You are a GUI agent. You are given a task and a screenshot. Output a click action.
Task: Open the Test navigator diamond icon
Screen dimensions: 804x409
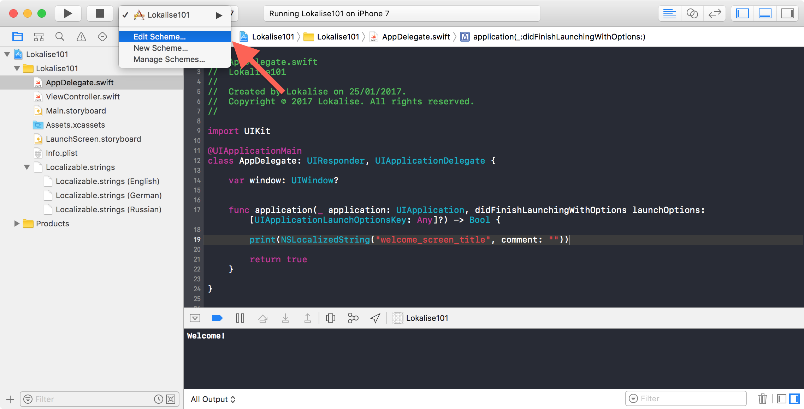(x=102, y=37)
